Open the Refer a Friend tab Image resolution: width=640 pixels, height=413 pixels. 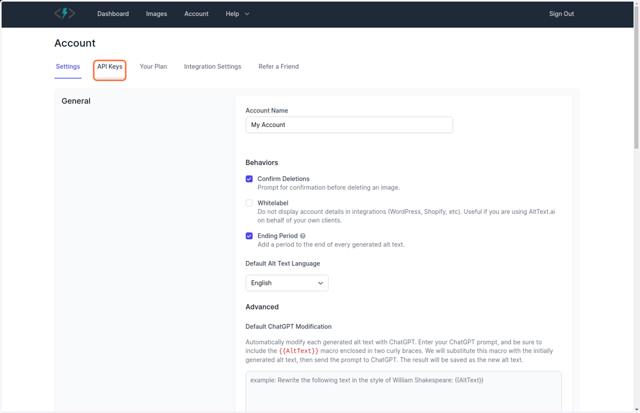[278, 67]
